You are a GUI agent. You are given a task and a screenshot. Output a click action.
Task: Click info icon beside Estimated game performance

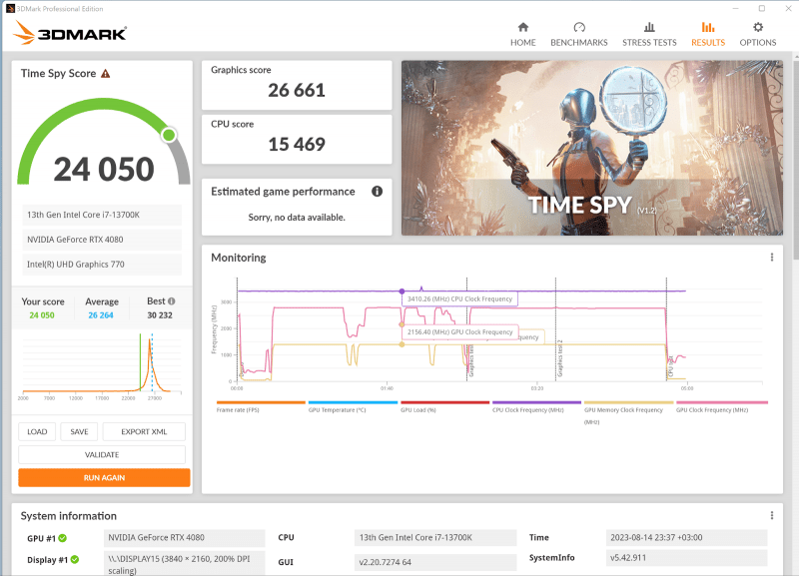click(x=377, y=192)
